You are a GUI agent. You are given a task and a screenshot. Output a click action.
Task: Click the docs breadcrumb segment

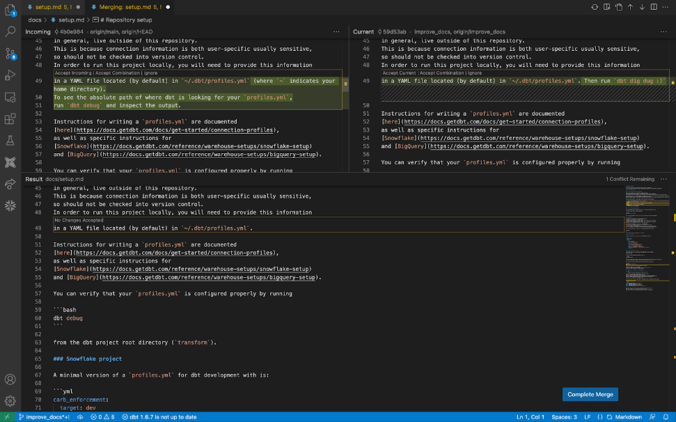[35, 19]
